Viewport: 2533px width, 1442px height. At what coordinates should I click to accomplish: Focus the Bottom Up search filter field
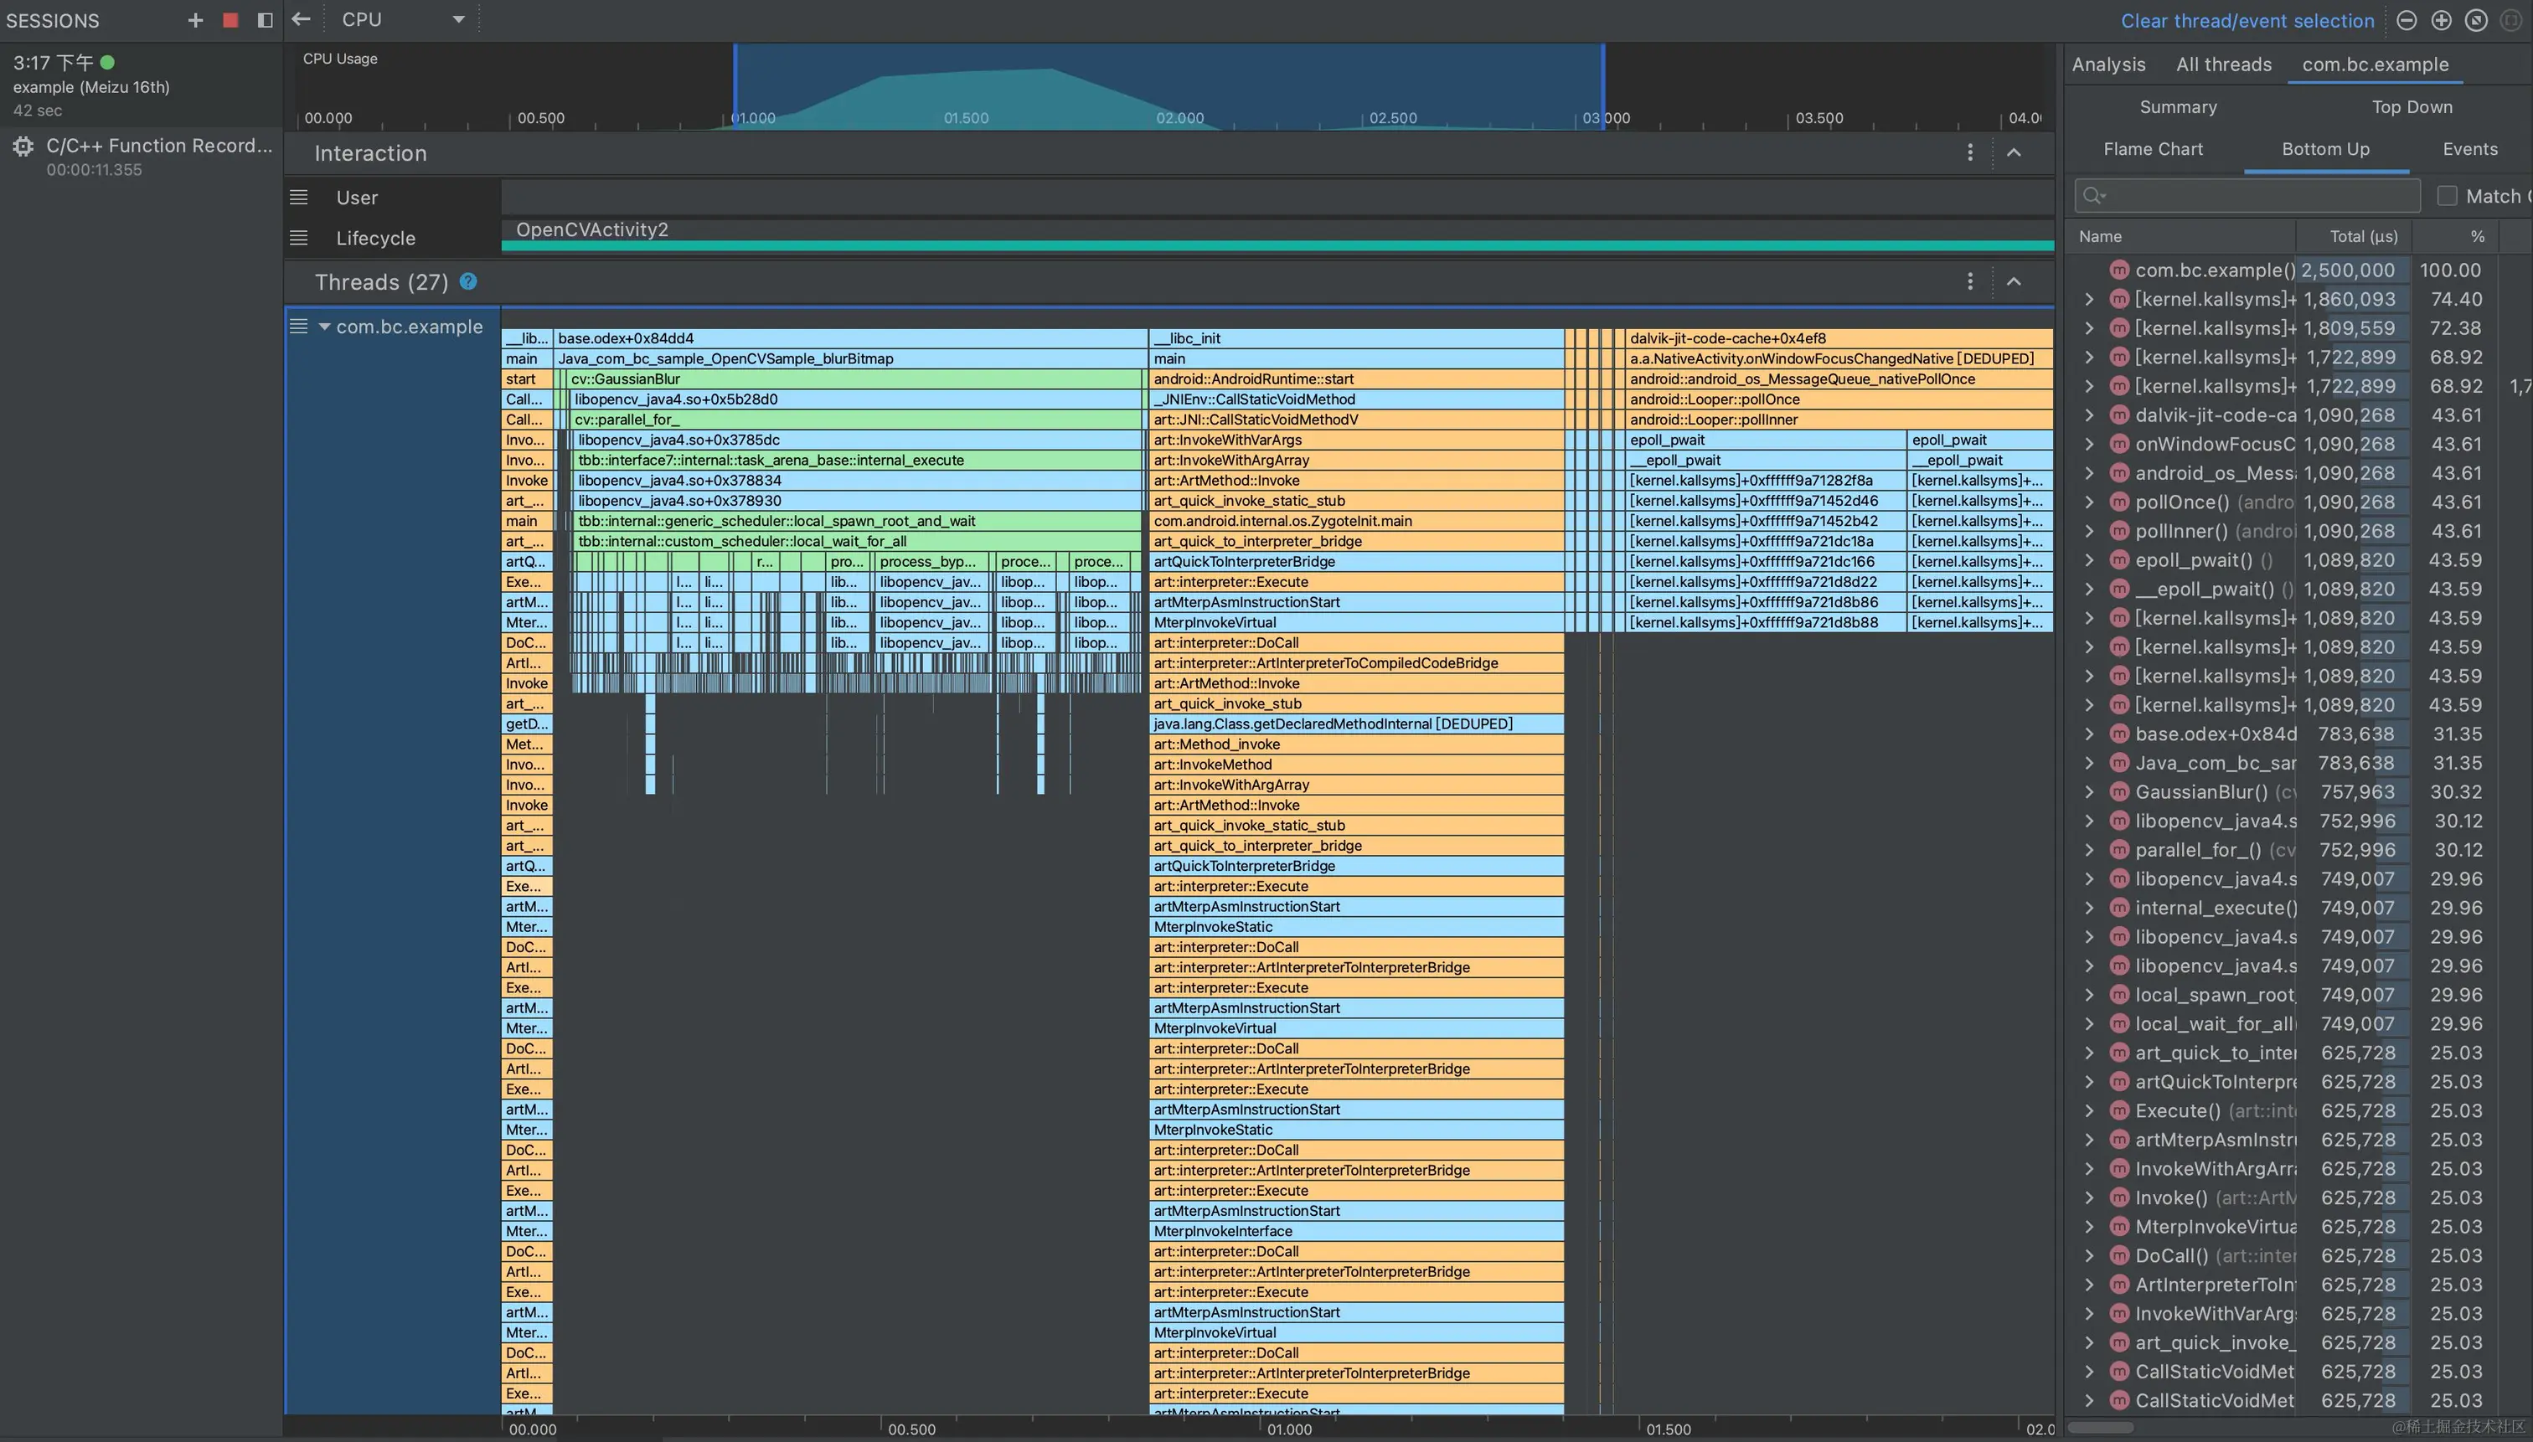2249,196
